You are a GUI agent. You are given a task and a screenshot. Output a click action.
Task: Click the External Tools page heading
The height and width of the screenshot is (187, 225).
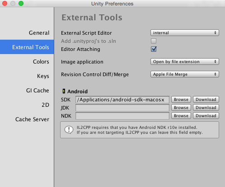92,18
